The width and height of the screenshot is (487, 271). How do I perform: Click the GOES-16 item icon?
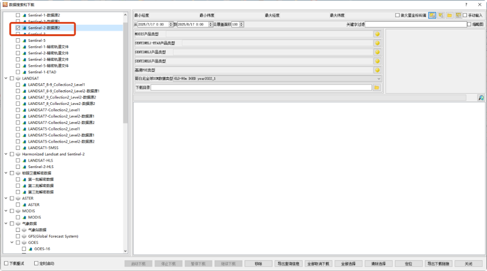point(31,249)
